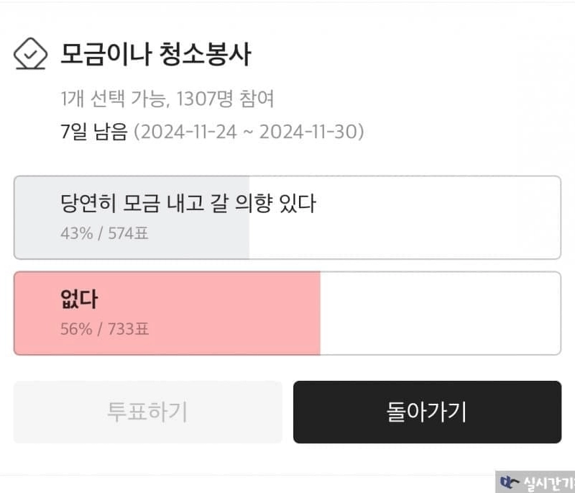Click the "574표" vote count
Screen dimensions: 575x493
(x=128, y=233)
